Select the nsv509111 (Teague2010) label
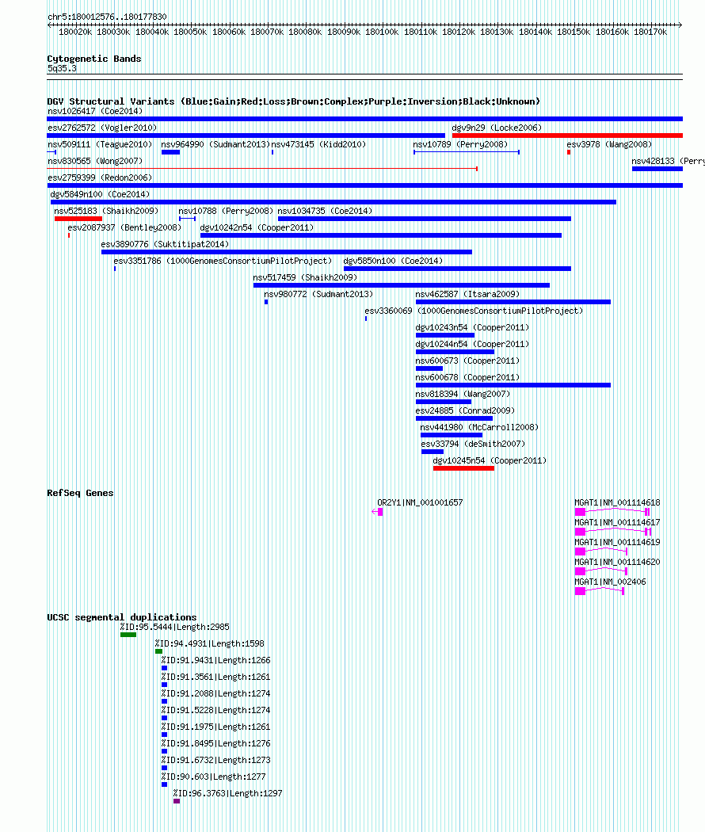The image size is (705, 832). pos(100,144)
